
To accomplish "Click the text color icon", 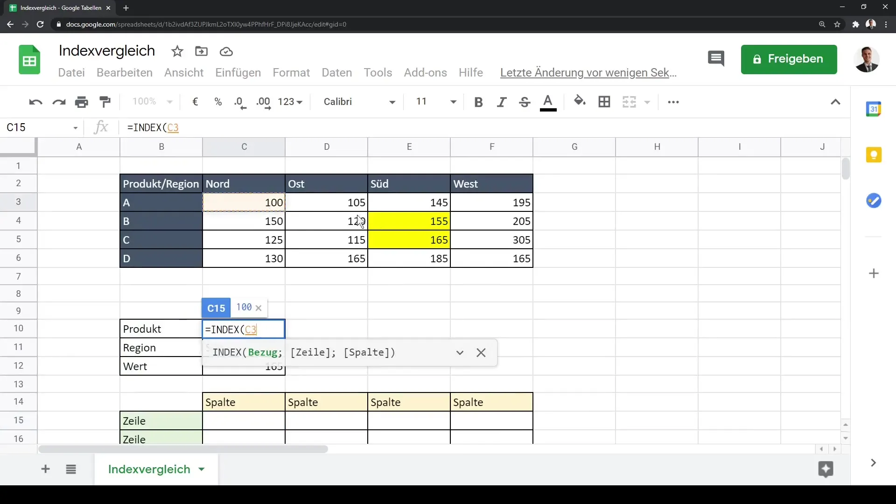I will [548, 102].
